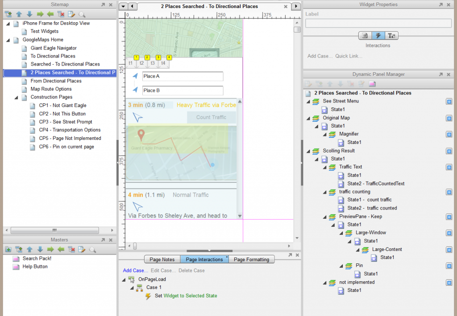Collapse the GoogleMaps Home sitemap node
Viewport: 457px width, 316px height.
8,40
